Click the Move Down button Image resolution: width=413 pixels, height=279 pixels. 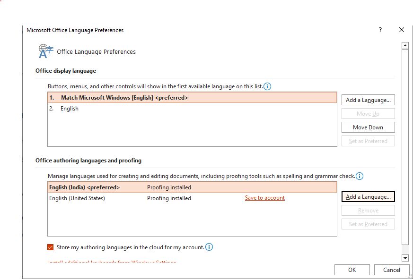click(368, 127)
